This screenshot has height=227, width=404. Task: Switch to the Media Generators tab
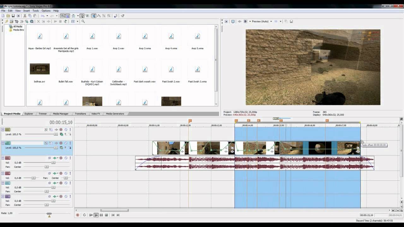click(x=115, y=113)
